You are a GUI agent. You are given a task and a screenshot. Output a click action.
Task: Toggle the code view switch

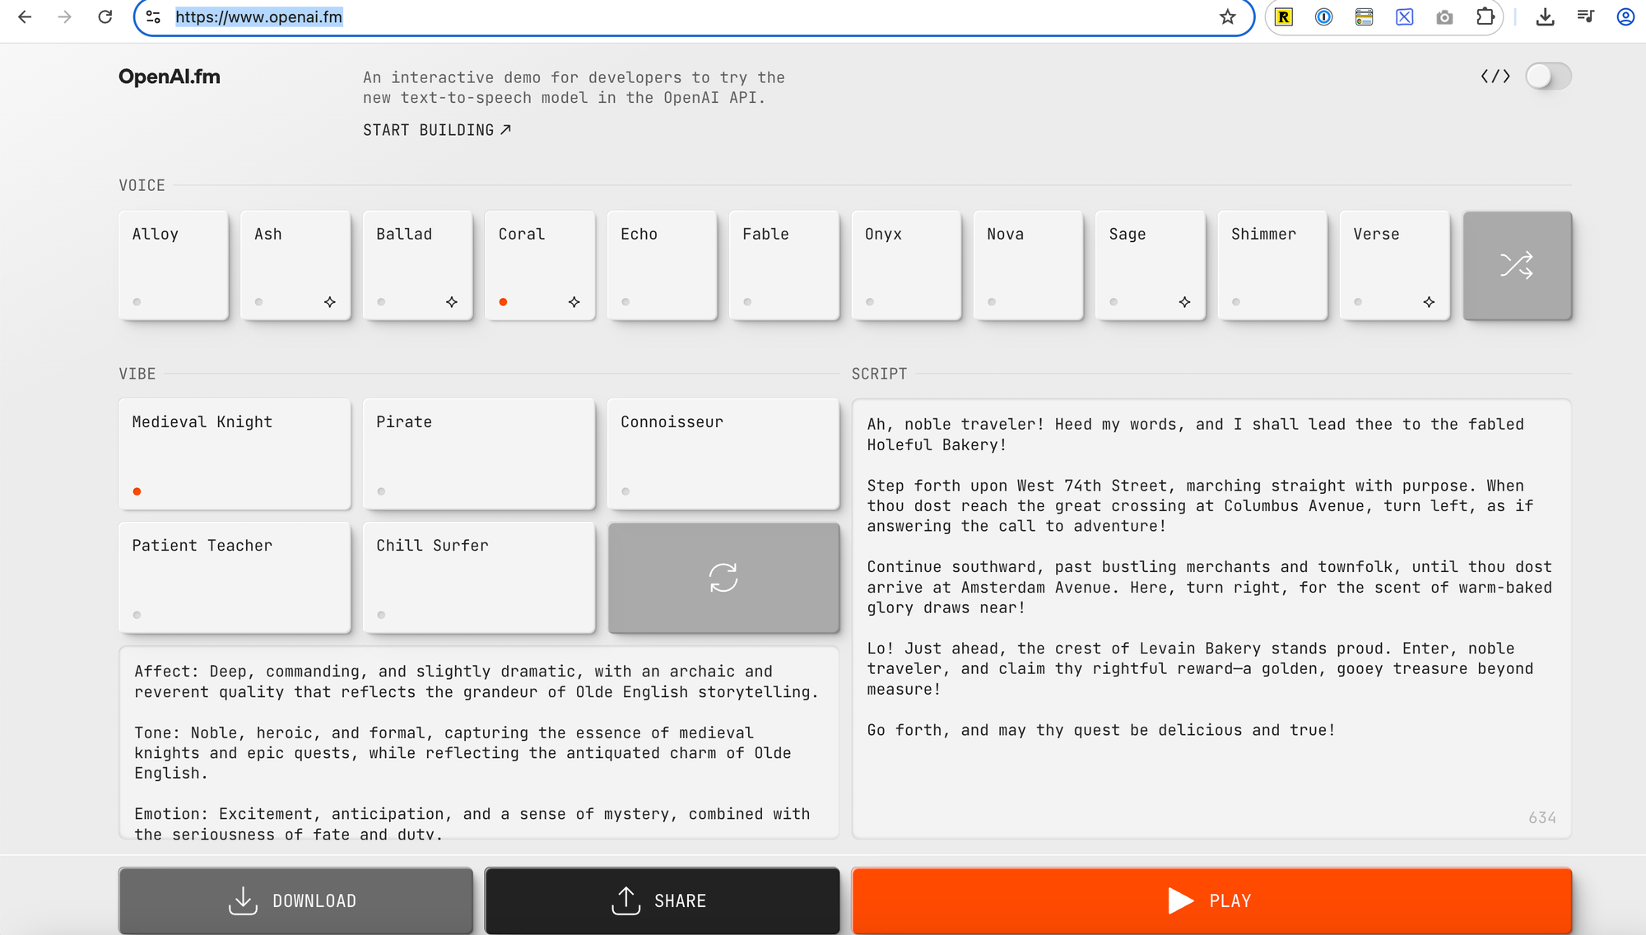(1547, 77)
